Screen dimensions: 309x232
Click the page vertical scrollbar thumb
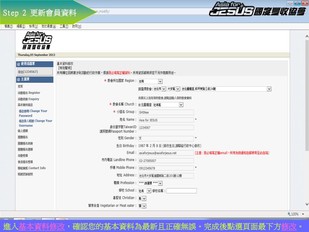307,96
